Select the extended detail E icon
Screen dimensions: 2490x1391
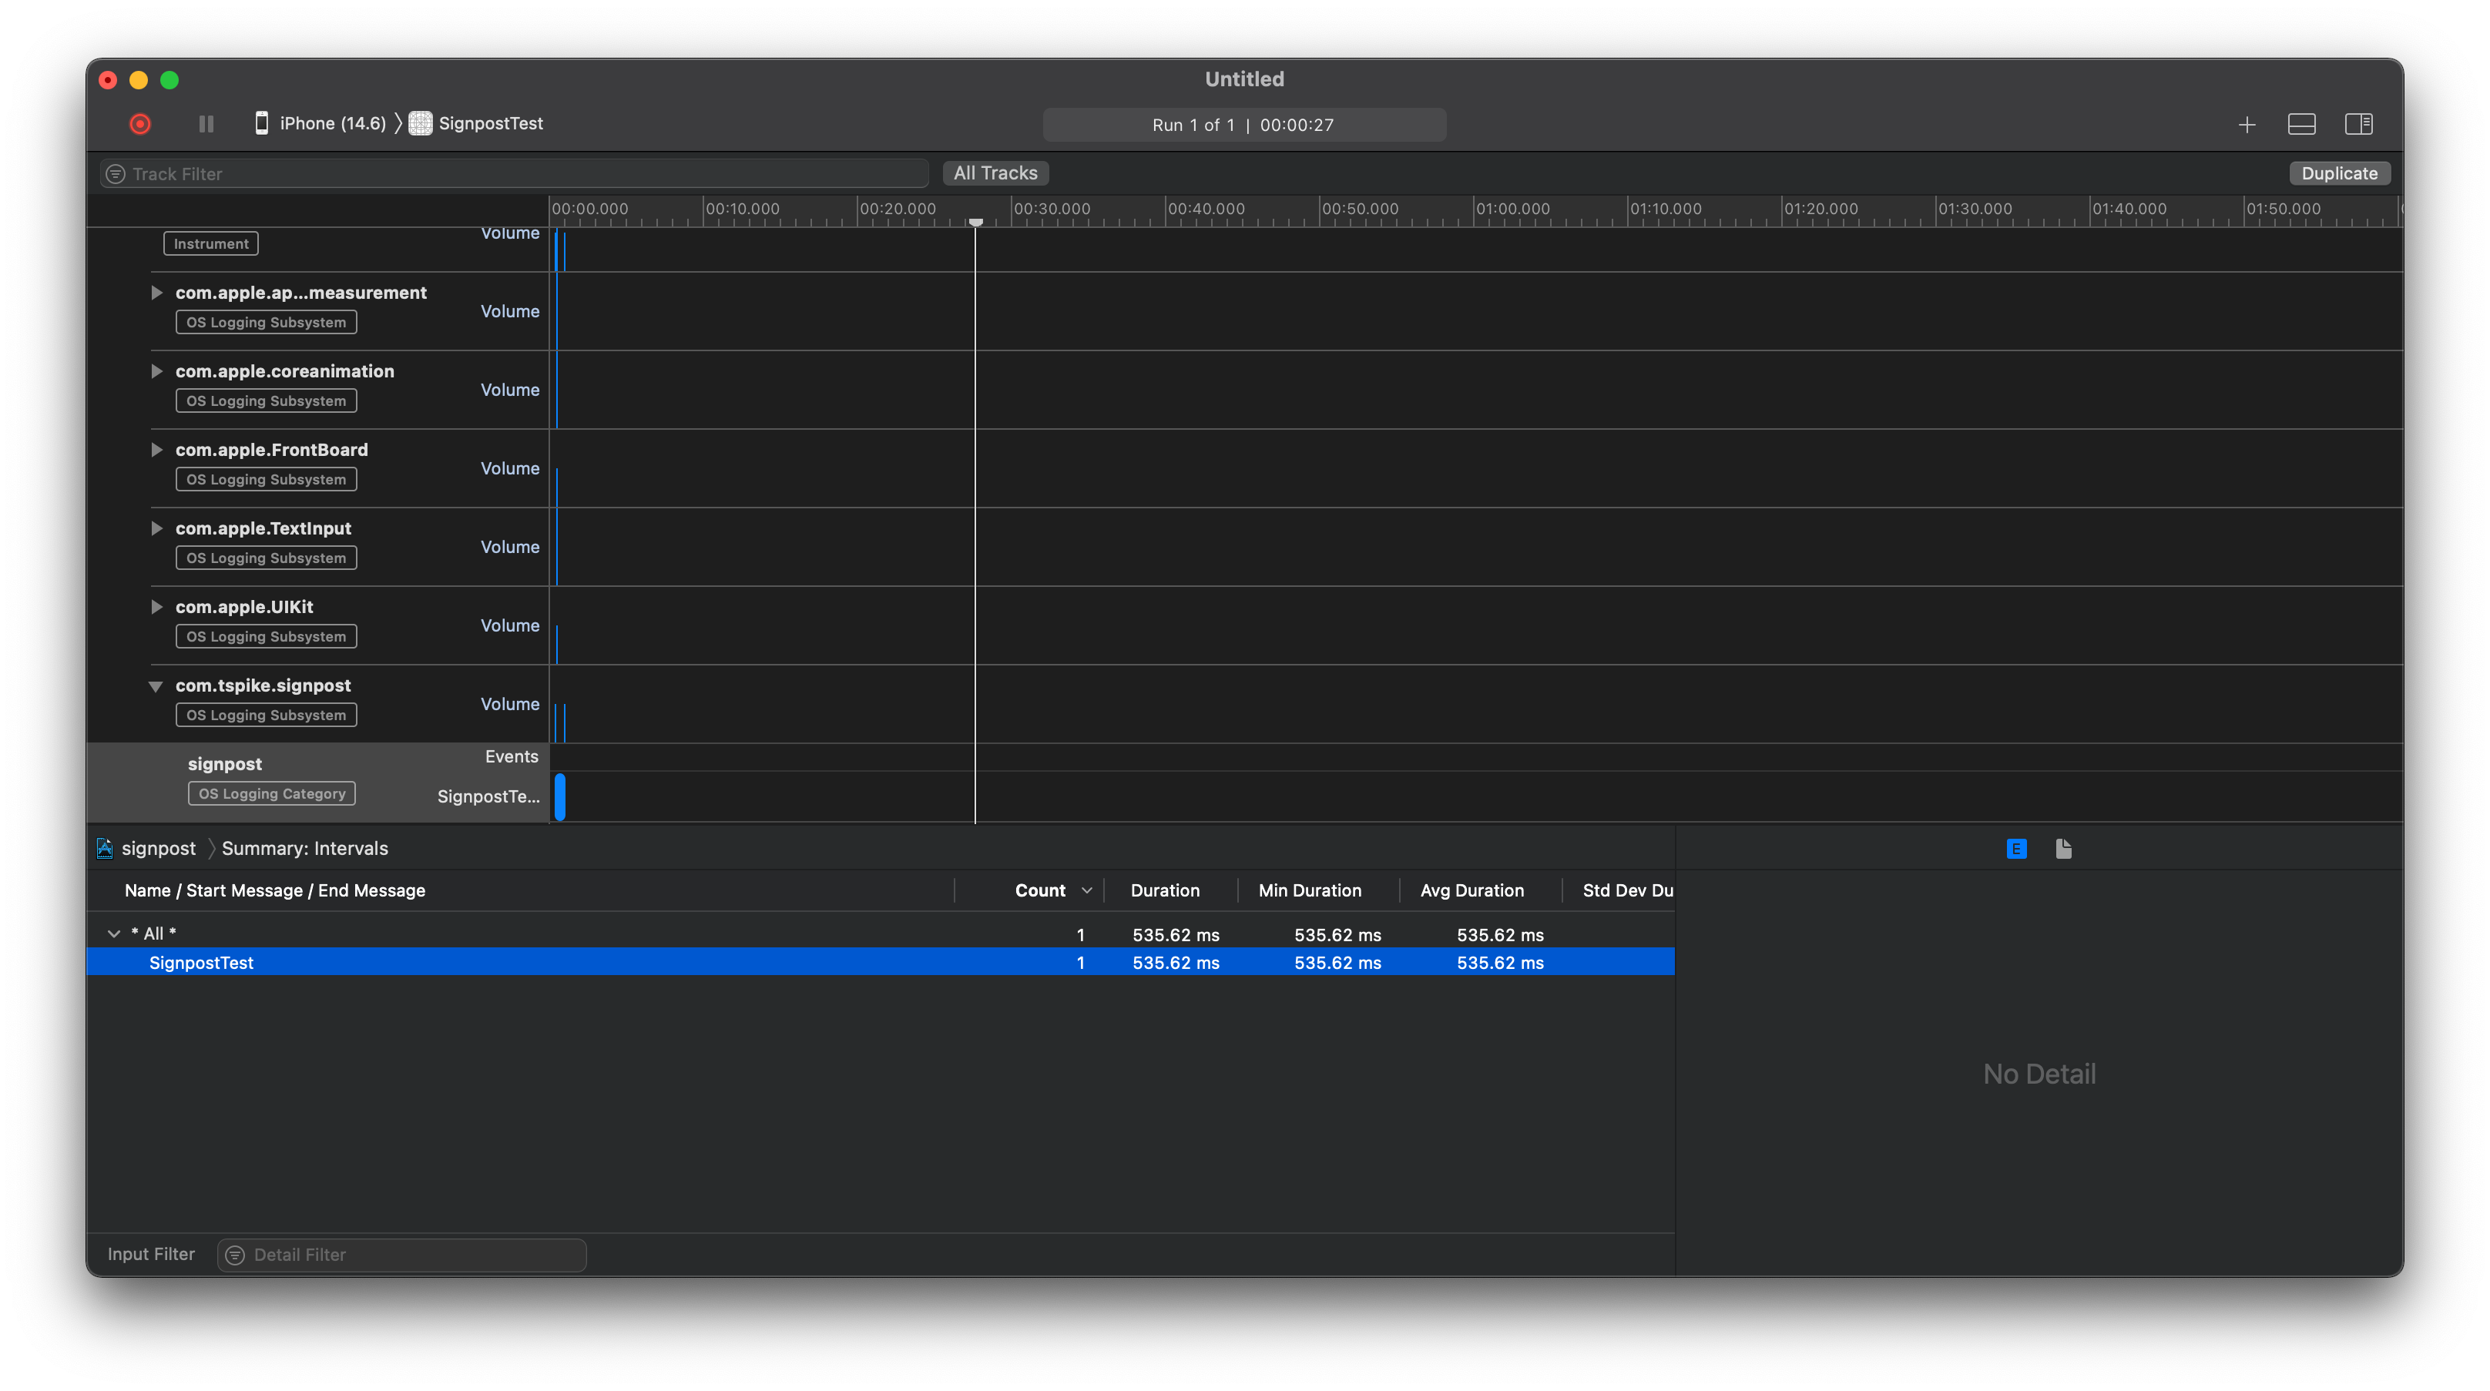pyautogui.click(x=2016, y=849)
